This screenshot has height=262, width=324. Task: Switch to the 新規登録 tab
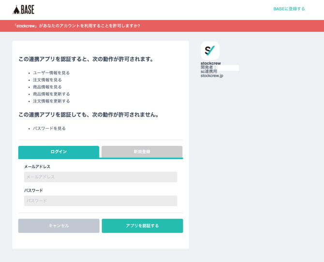(142, 152)
